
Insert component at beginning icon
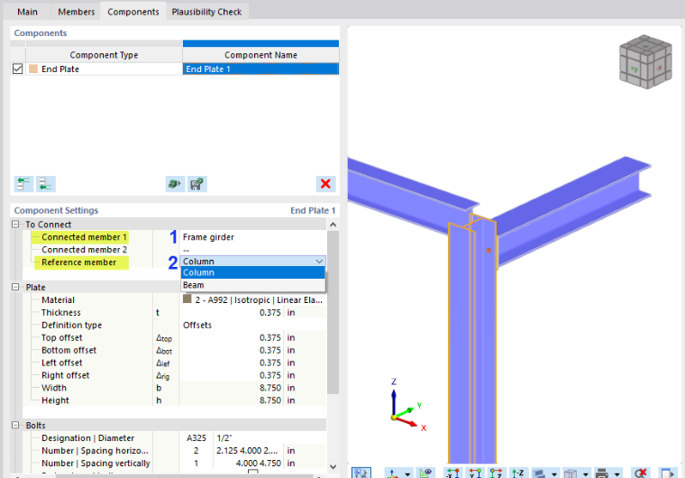(23, 184)
